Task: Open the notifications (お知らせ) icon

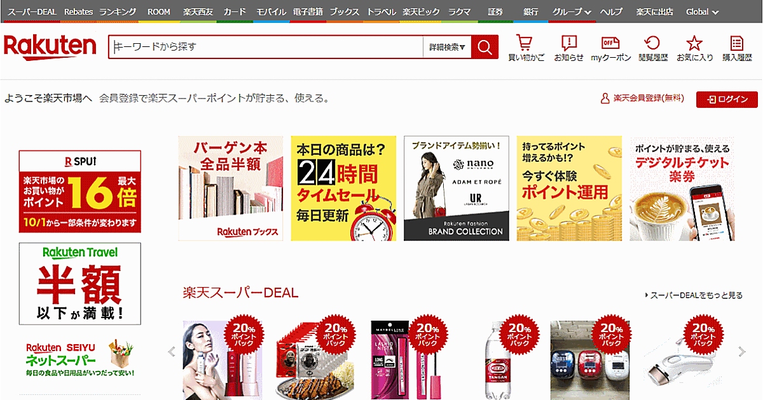Action: click(x=568, y=48)
